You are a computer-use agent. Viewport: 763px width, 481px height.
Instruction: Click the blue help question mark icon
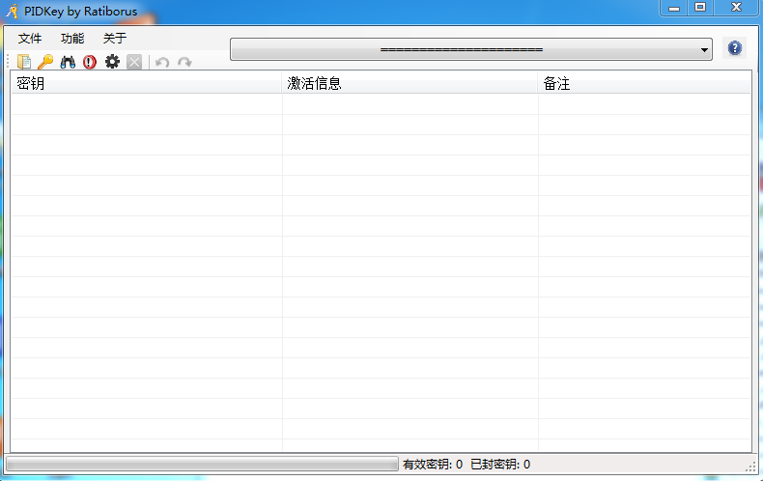[x=735, y=47]
